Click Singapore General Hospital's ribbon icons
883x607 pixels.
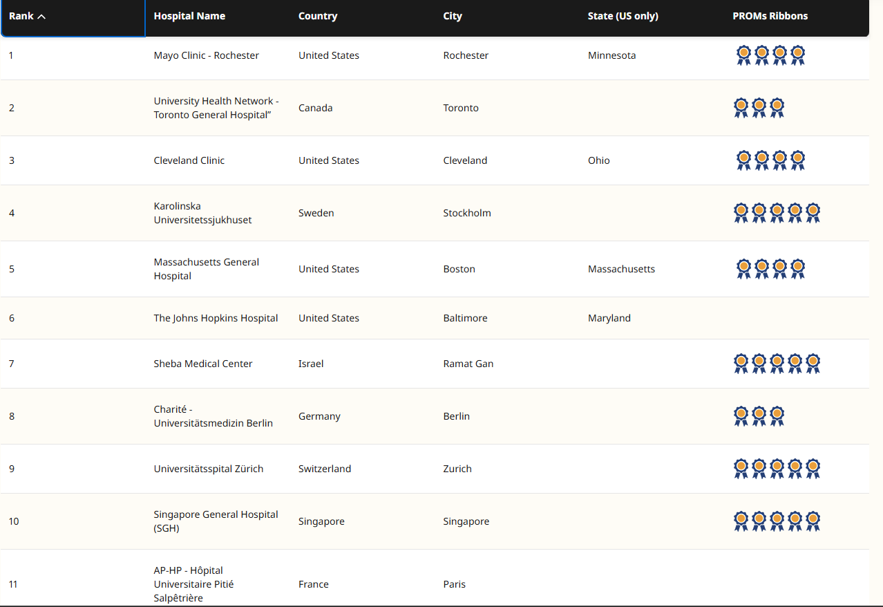777,521
